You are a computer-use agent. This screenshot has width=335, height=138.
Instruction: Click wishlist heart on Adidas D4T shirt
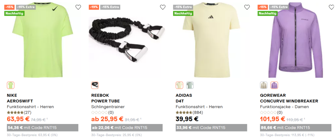[247, 7]
